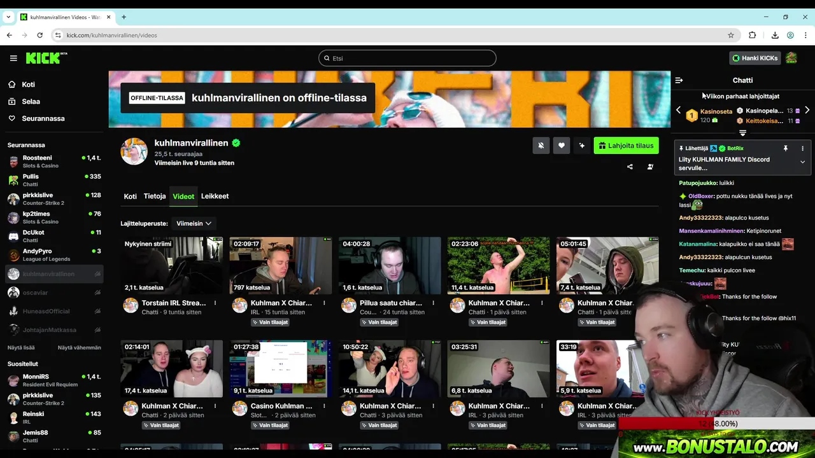Screen dimensions: 815x458
Task: Open the 02:09:17 video thumbnail
Action: 281,265
